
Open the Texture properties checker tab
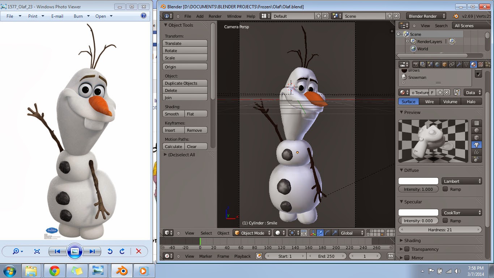coord(481,64)
